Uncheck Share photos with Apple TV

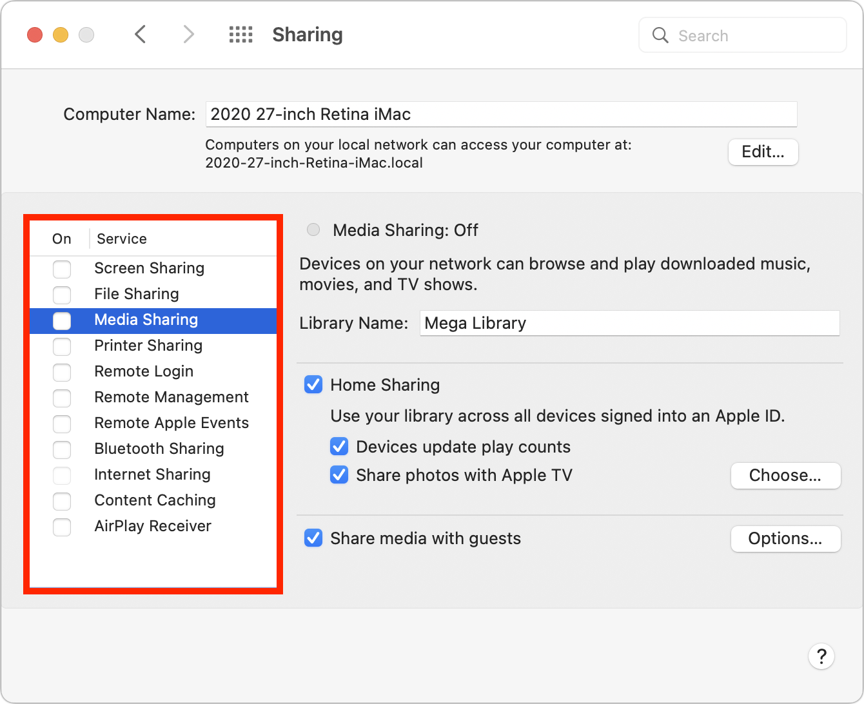point(339,475)
